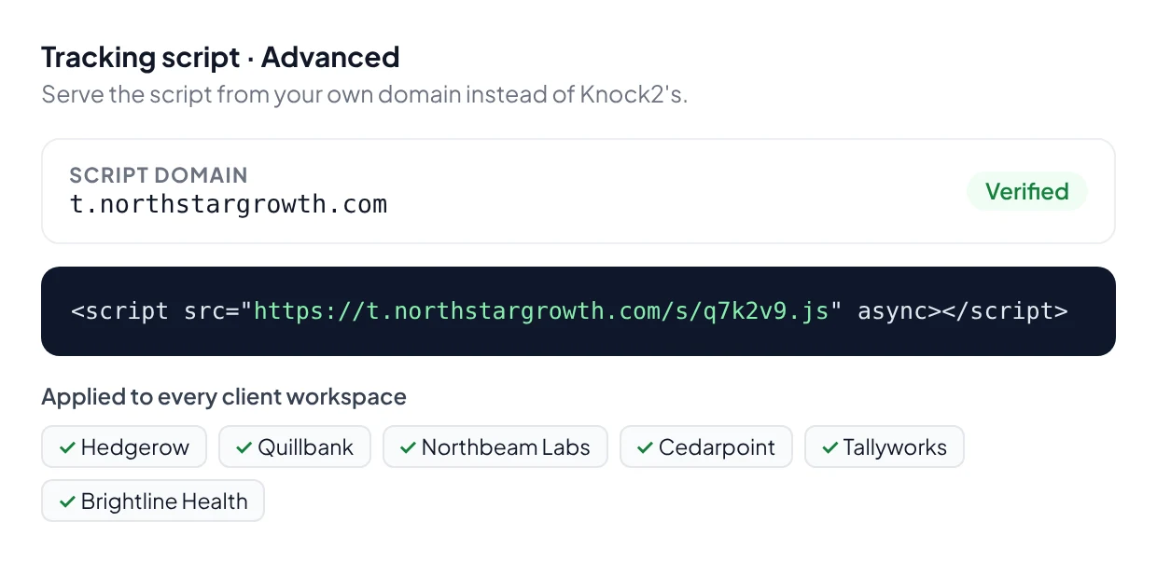
Task: Click the checkmark icon beside Hedgerow
Action: 67,448
